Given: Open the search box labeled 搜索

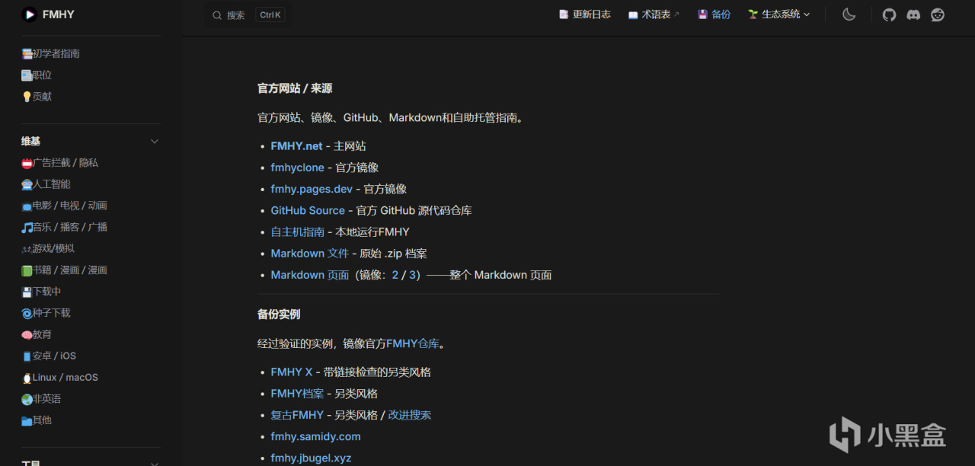Looking at the screenshot, I should 248,15.
